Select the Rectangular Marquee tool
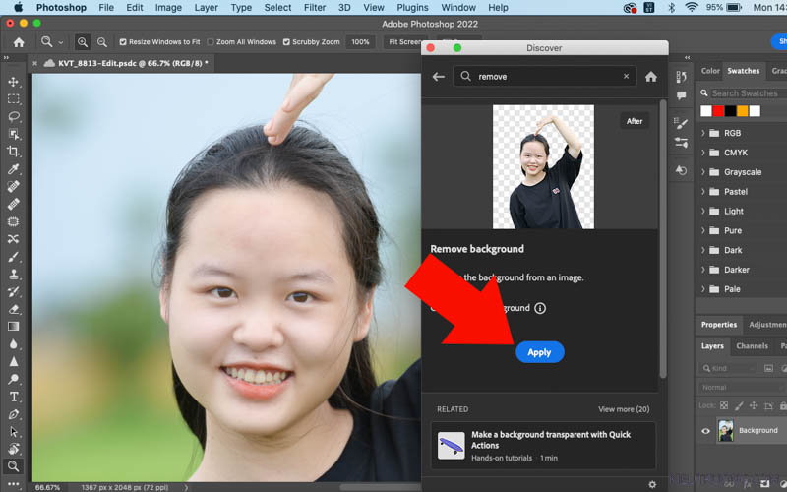Screen dimensions: 787x492 [x=14, y=99]
